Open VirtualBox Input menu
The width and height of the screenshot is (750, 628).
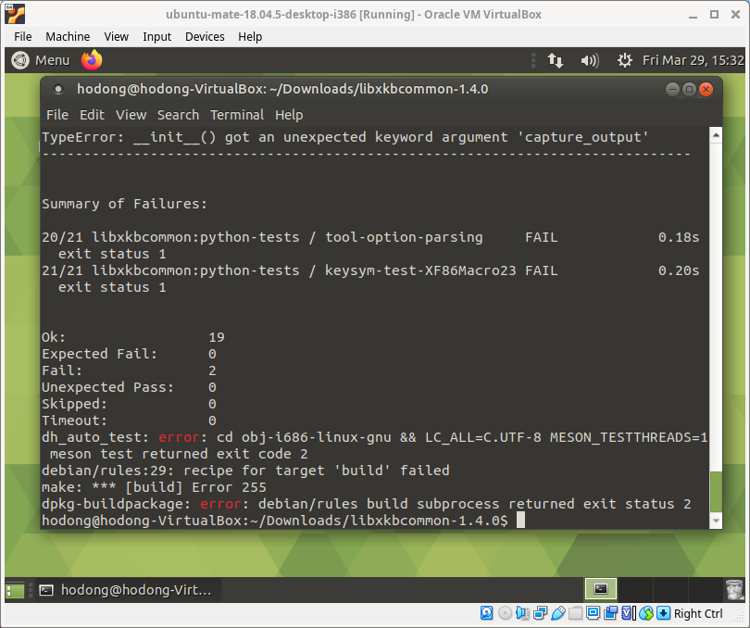pyautogui.click(x=156, y=37)
